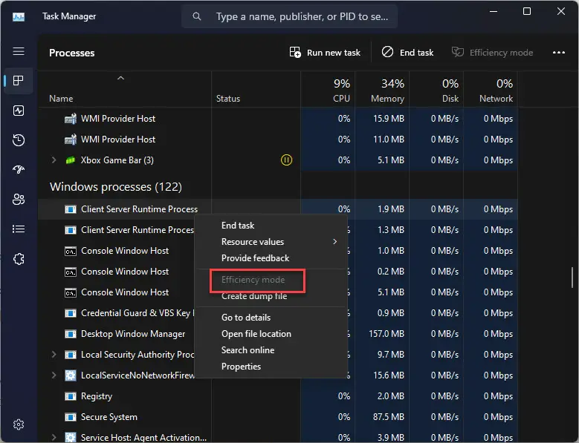Open the Performance page in sidebar
Viewport: 579px width, 443px height.
19,111
